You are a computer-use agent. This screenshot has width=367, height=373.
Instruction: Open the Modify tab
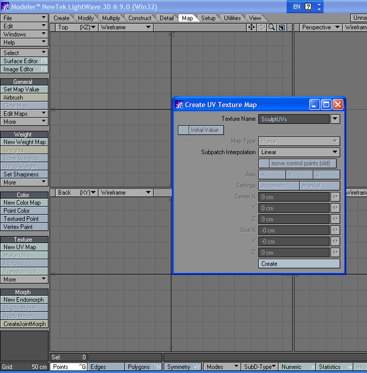tap(86, 18)
